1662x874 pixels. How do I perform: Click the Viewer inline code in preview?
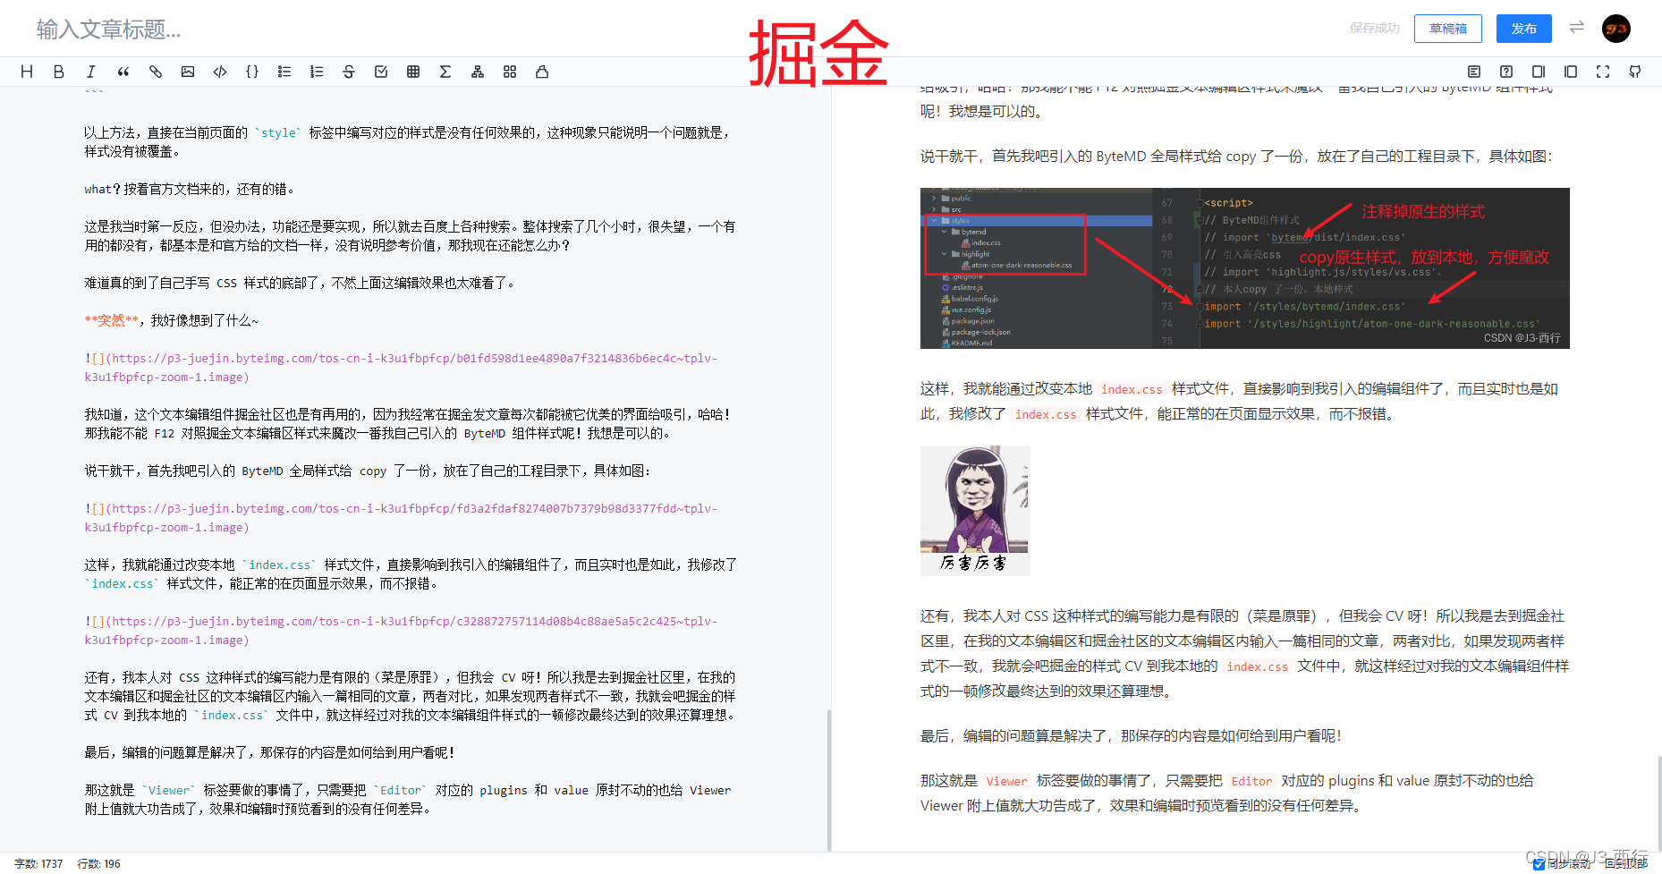(1006, 781)
